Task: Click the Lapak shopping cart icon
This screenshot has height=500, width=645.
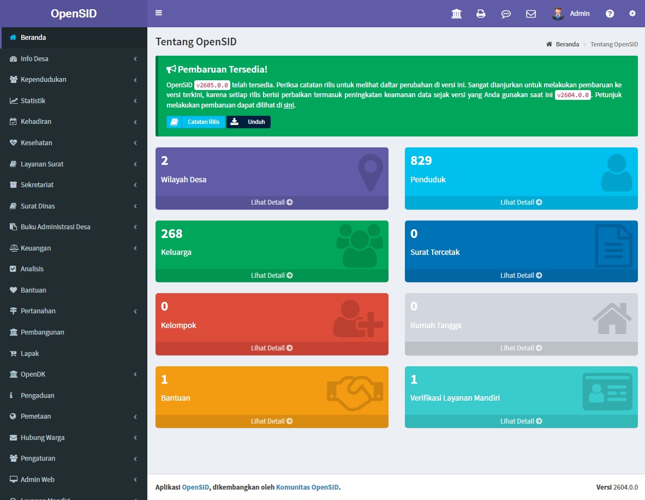Action: [x=13, y=354]
